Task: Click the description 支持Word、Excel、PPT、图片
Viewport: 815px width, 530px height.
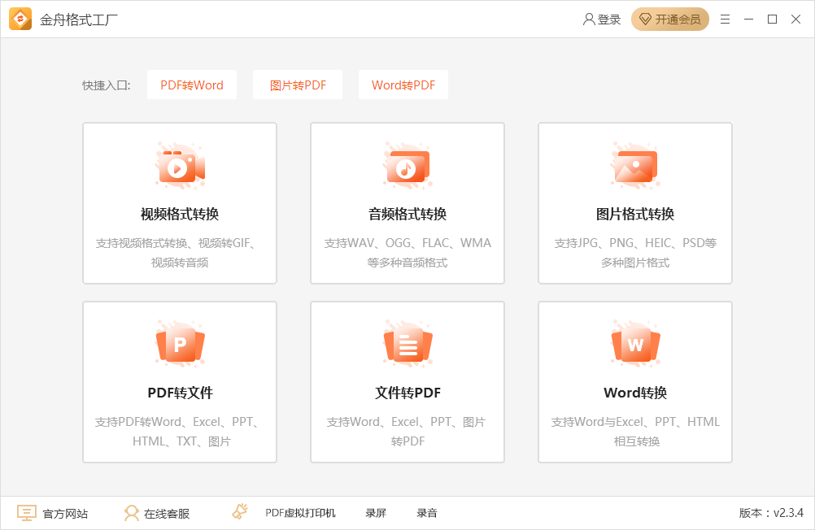Action: pos(406,421)
